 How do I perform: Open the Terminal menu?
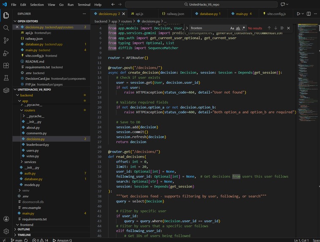pos(84,5)
